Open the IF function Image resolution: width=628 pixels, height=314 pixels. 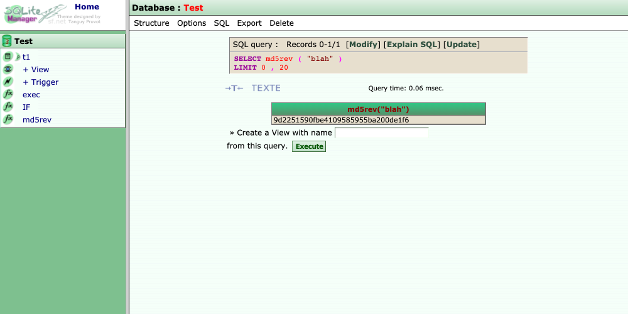26,107
